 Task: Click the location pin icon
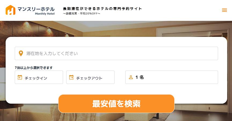click(21, 53)
